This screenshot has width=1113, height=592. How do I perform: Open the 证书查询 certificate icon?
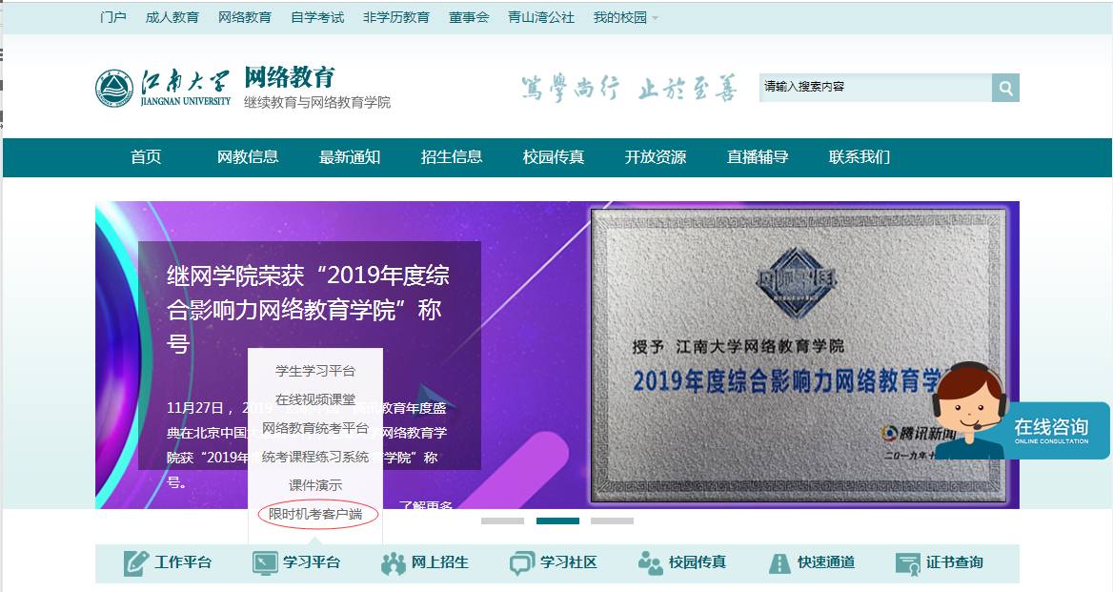pos(908,562)
